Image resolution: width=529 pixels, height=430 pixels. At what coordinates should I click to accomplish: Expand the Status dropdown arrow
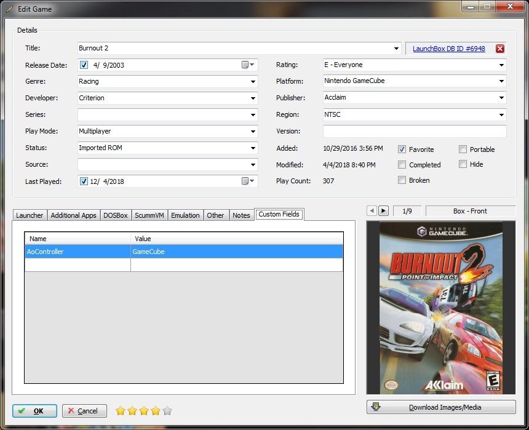253,148
